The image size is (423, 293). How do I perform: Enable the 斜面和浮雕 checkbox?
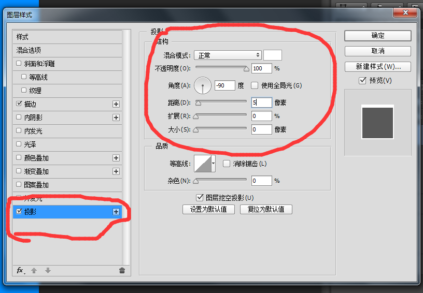click(x=19, y=63)
